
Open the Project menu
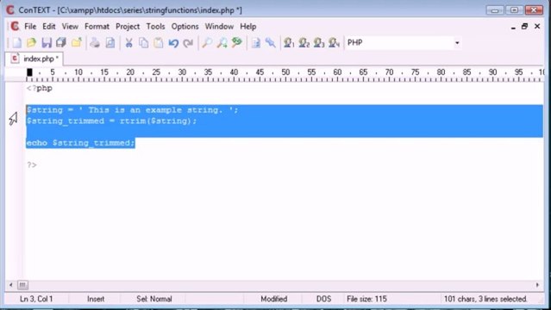(x=128, y=27)
